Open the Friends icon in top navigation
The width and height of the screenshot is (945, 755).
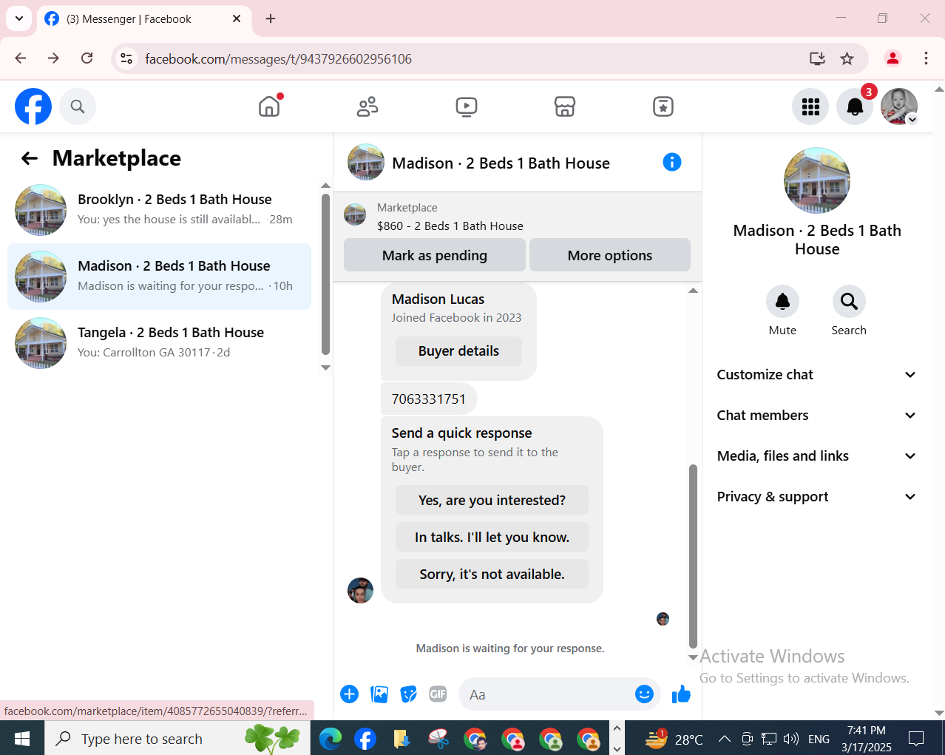click(x=367, y=106)
